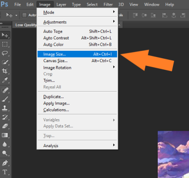Select the Eyedropper tool

[5, 80]
